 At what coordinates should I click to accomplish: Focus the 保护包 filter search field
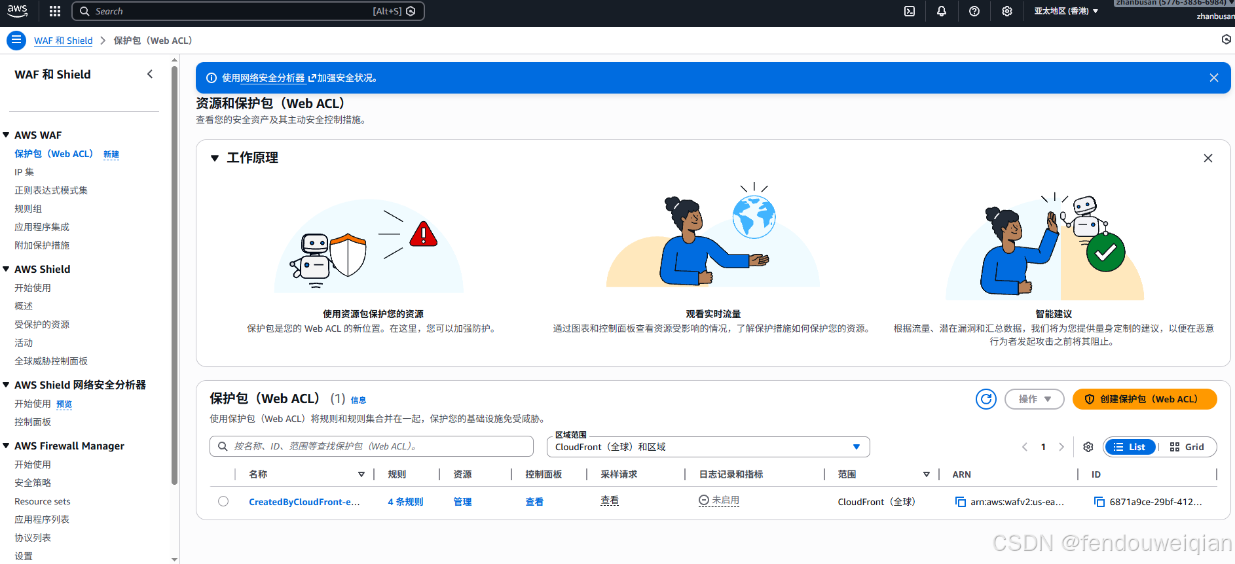click(x=371, y=446)
